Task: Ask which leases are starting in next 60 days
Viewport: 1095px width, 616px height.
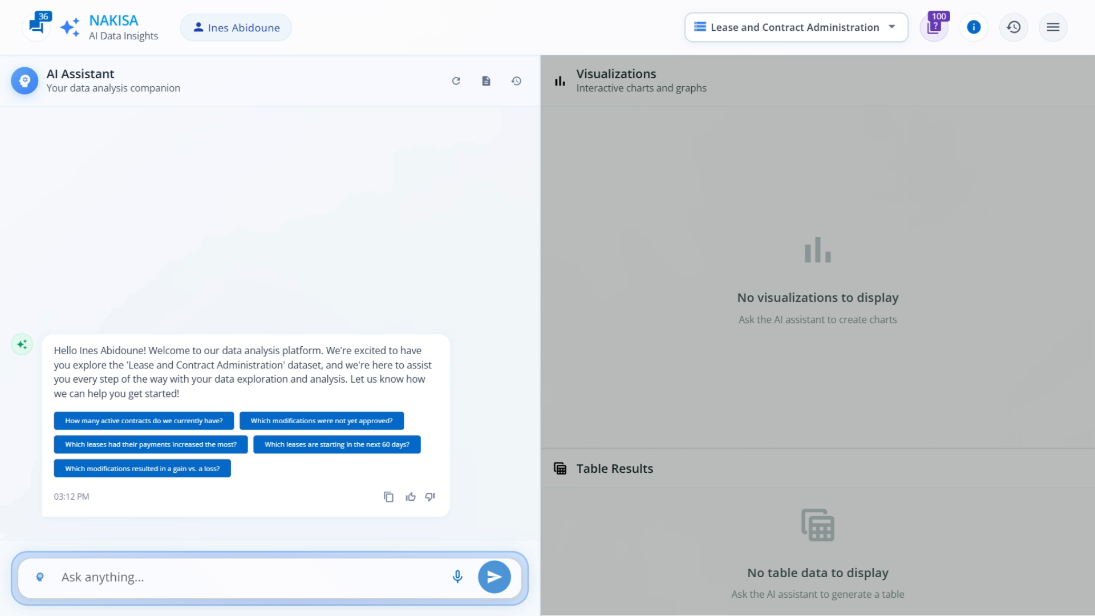Action: click(x=337, y=444)
